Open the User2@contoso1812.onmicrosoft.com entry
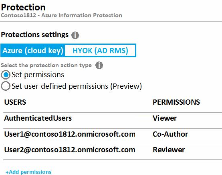The image size is (222, 175). coord(70,150)
